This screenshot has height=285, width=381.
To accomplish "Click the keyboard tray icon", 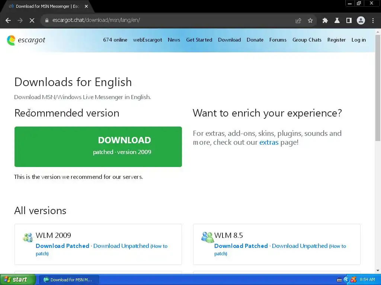I will pyautogui.click(x=339, y=280).
